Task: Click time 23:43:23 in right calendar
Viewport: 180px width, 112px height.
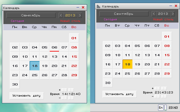Action: tap(164, 93)
